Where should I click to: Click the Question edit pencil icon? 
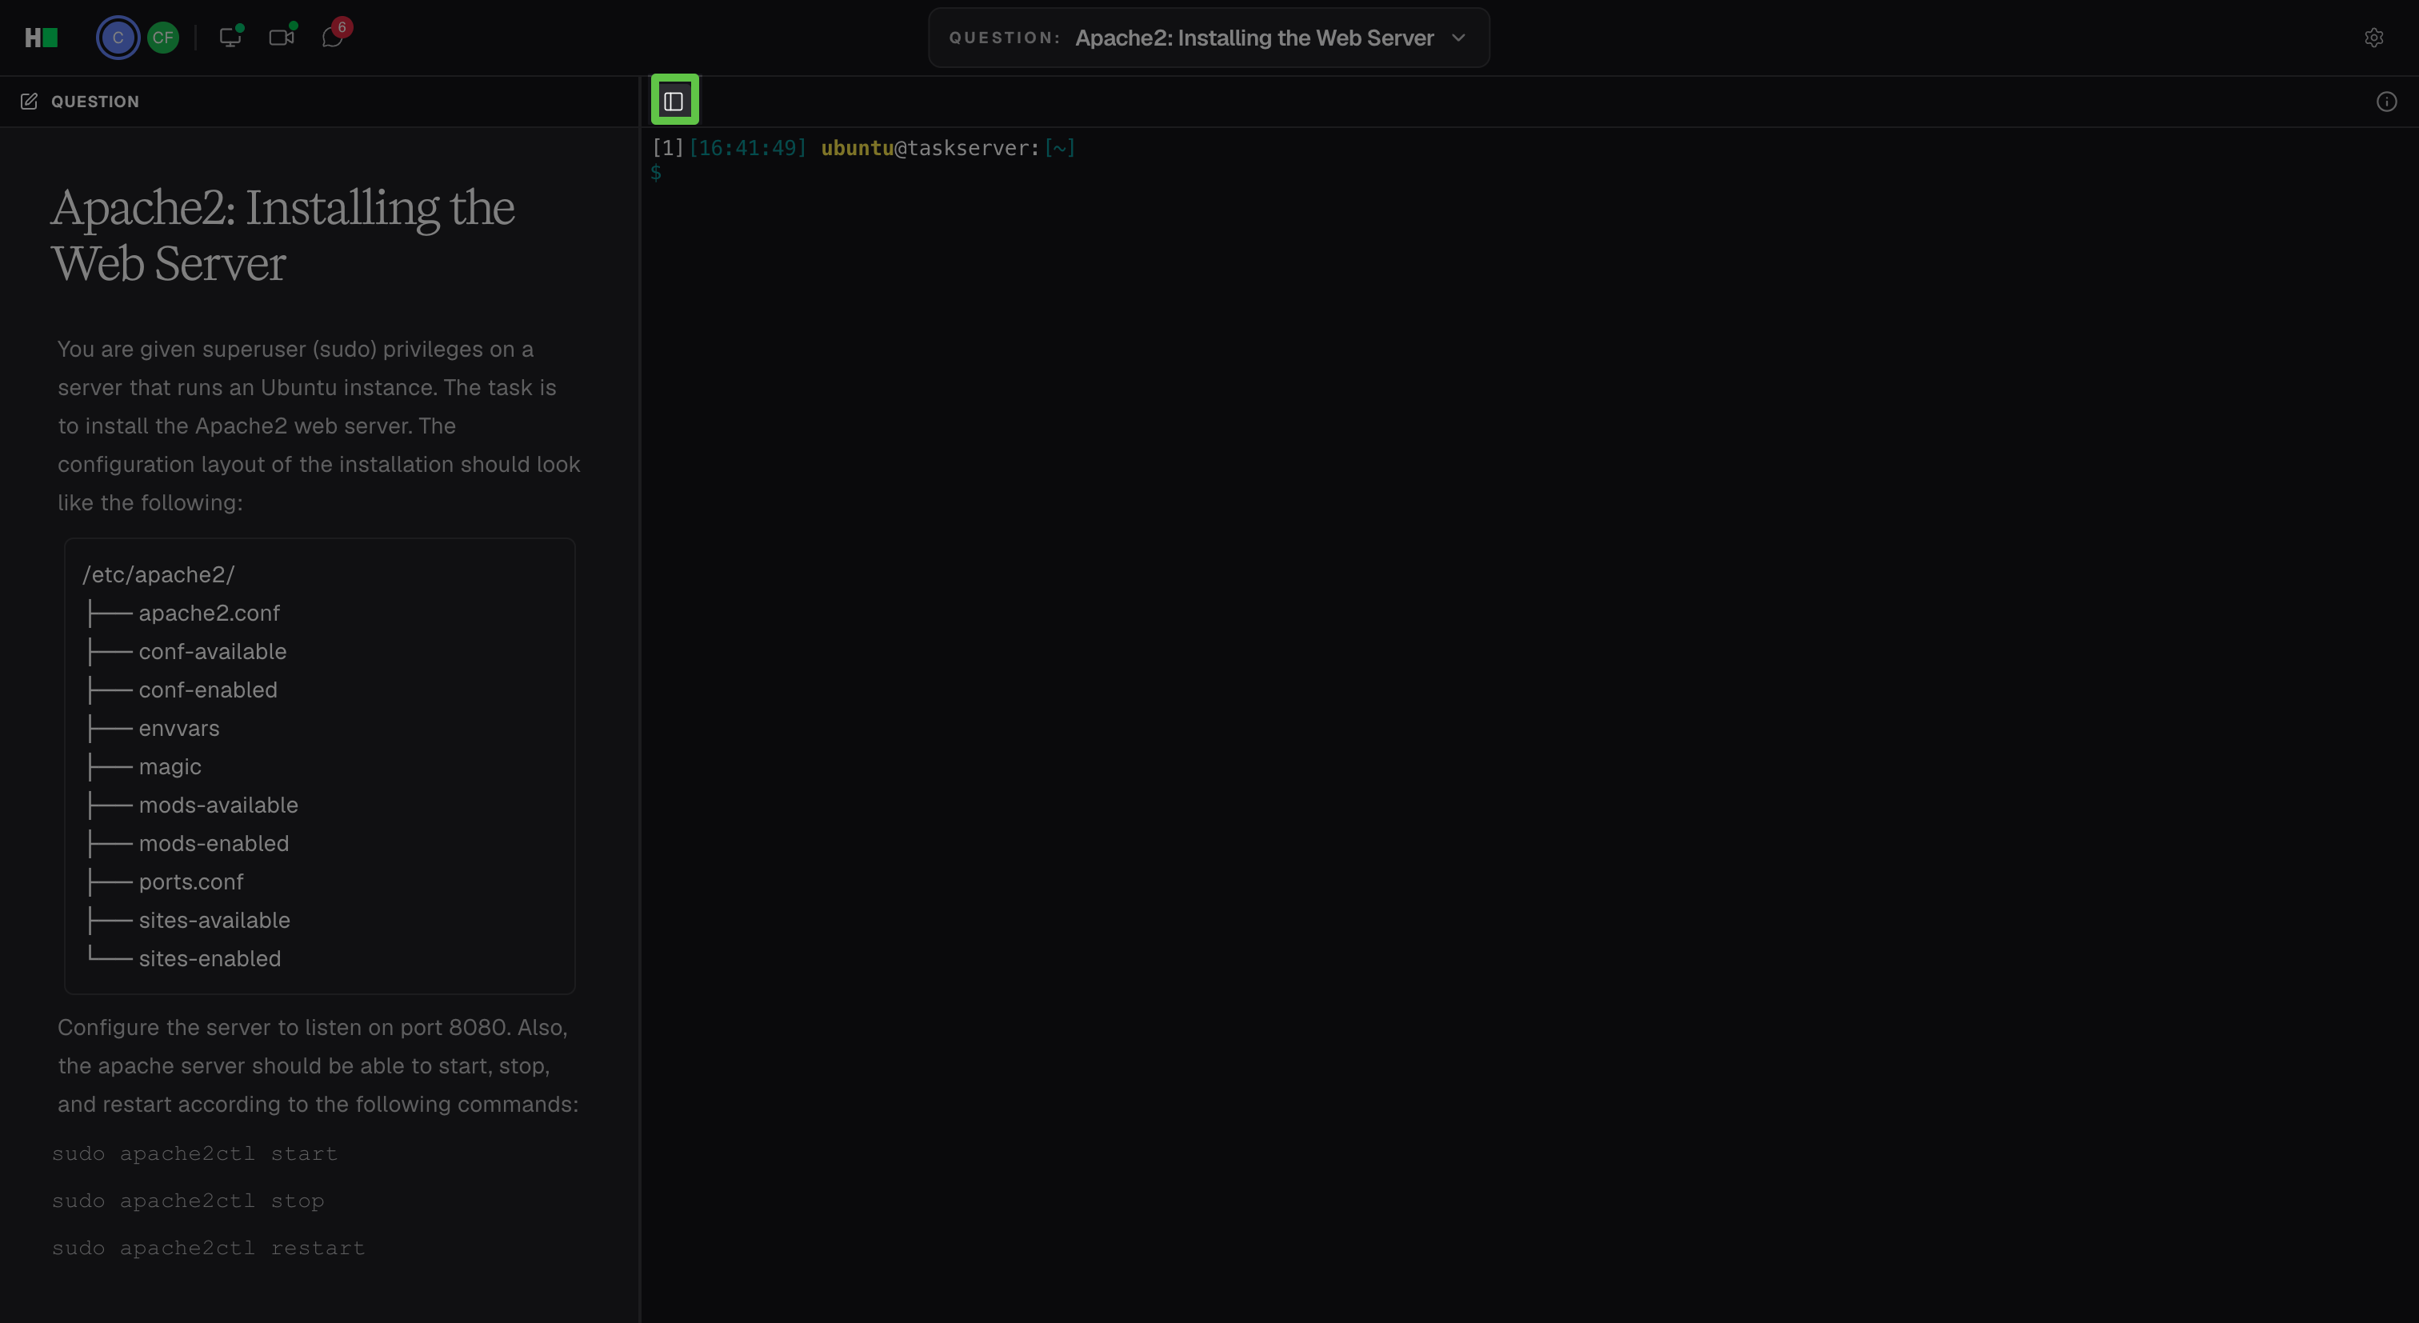point(29,102)
